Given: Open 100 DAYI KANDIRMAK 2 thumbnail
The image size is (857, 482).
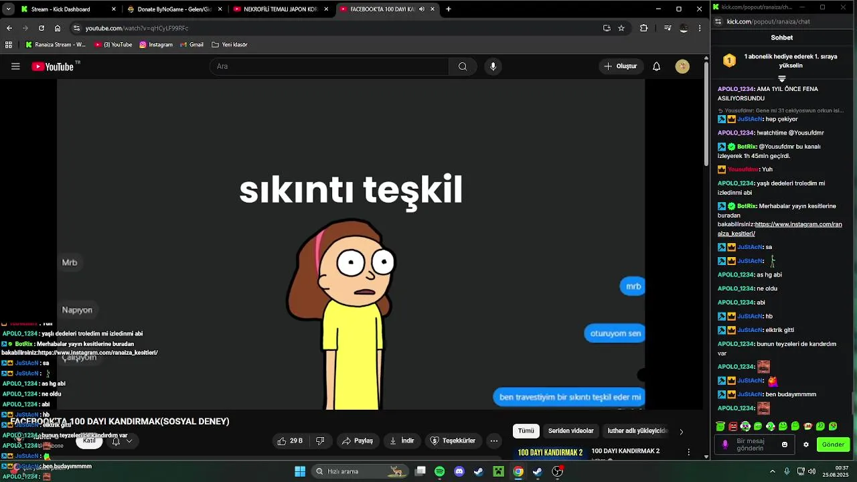Looking at the screenshot, I should [x=550, y=453].
